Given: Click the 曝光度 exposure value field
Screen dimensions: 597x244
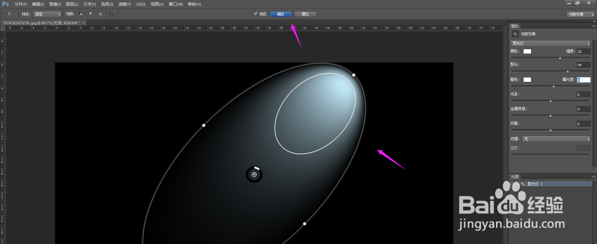Looking at the screenshot, I should [x=584, y=80].
